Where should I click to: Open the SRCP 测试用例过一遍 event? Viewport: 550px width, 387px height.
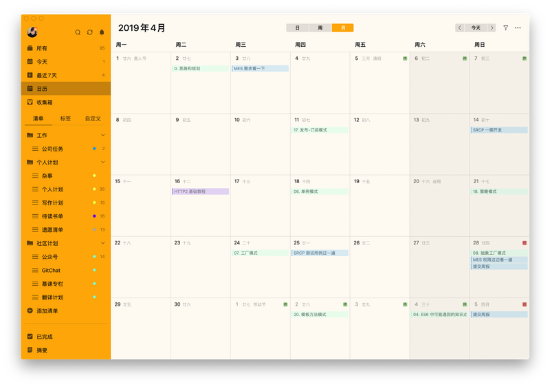pyautogui.click(x=320, y=253)
